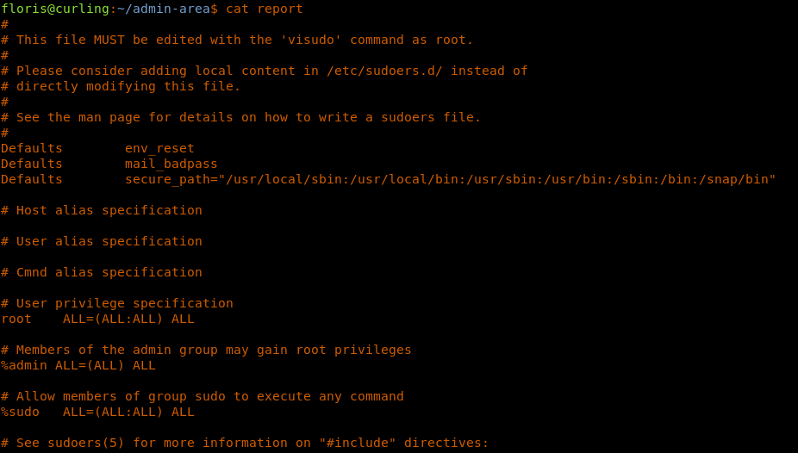The height and width of the screenshot is (453, 798).
Task: Click the 'root ALL=(ALL:ALL) ALL' rule
Action: [x=97, y=319]
